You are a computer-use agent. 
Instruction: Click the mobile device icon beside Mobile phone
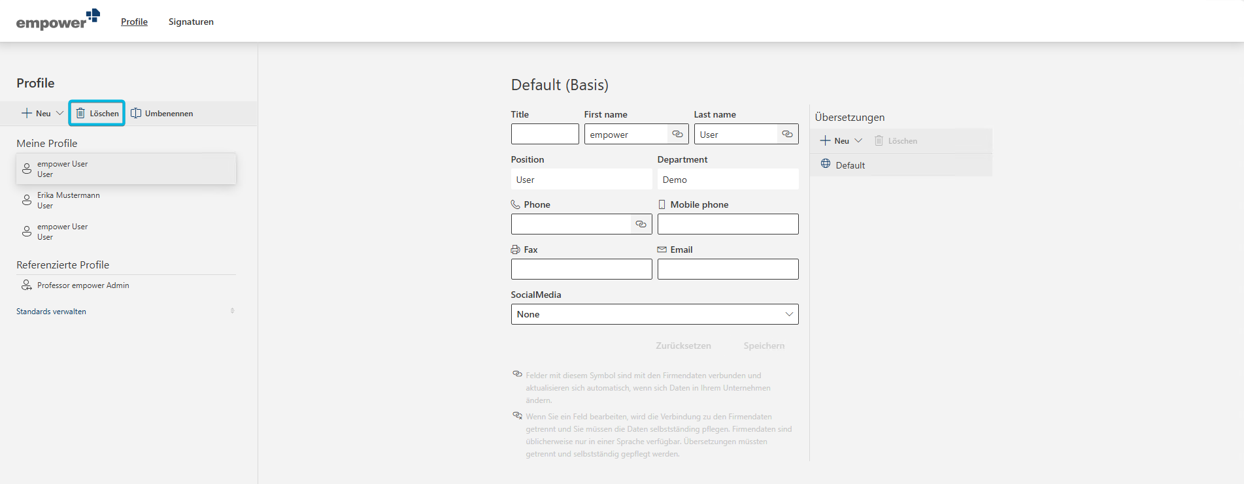pyautogui.click(x=662, y=204)
